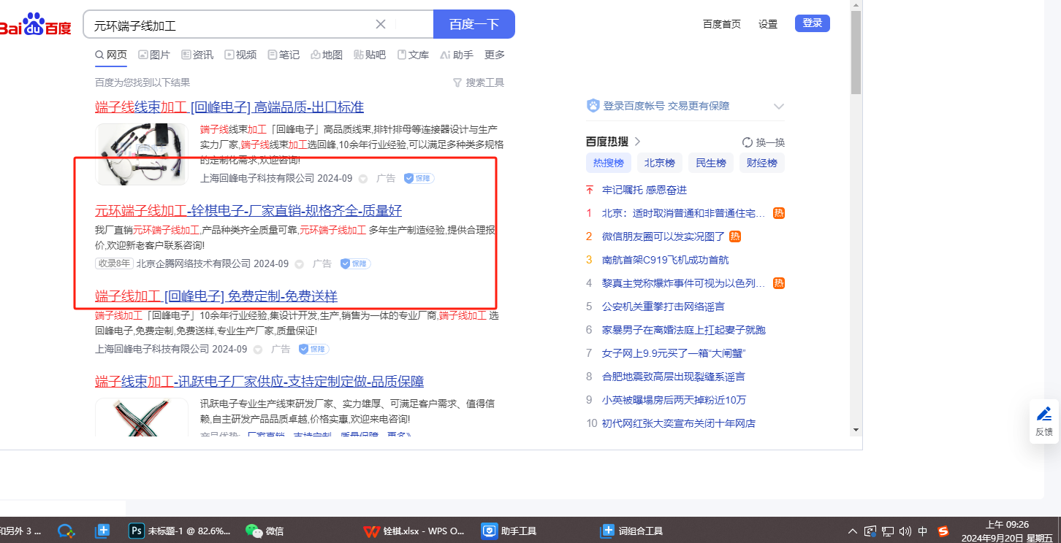
Task: Open Photoshop from the taskbar
Action: coord(136,531)
